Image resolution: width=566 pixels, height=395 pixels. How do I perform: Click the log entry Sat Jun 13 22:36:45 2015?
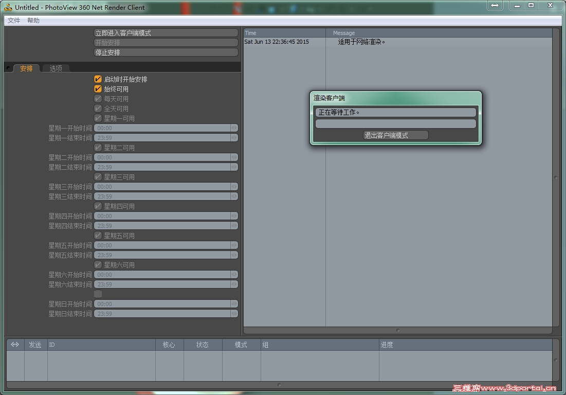[277, 42]
